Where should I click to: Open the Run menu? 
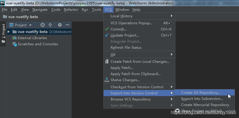point(85,10)
